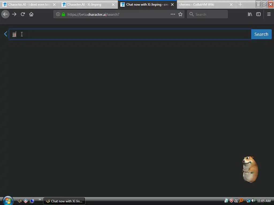The height and width of the screenshot is (205, 274).
Task: Close the 'Chat now with Xi Jinping' tab
Action: click(172, 5)
